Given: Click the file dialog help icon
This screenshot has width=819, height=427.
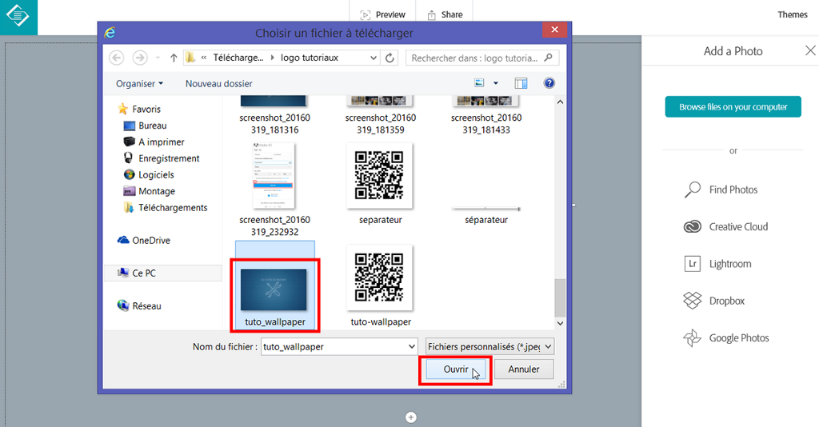Looking at the screenshot, I should [549, 83].
